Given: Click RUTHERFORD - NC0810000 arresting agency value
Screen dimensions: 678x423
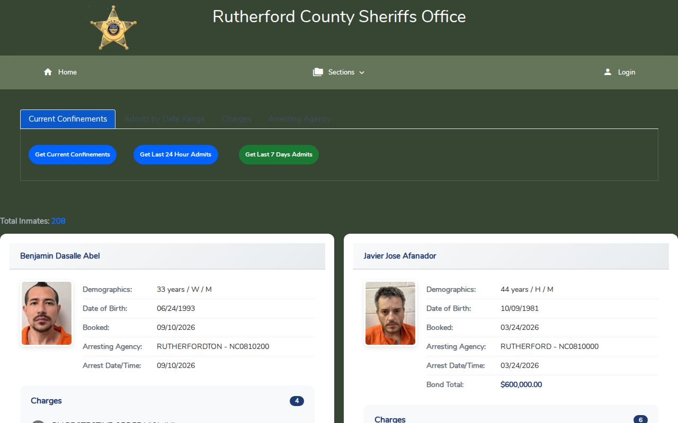Looking at the screenshot, I should pyautogui.click(x=550, y=346).
